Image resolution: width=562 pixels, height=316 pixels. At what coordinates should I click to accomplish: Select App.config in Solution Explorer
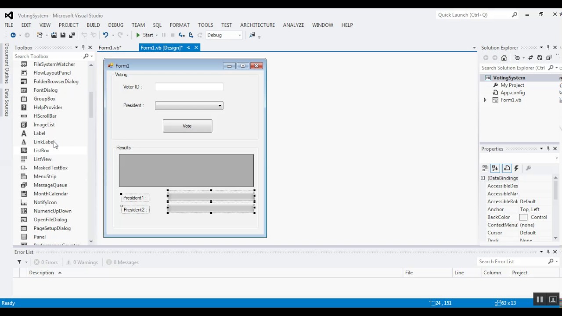coord(512,93)
